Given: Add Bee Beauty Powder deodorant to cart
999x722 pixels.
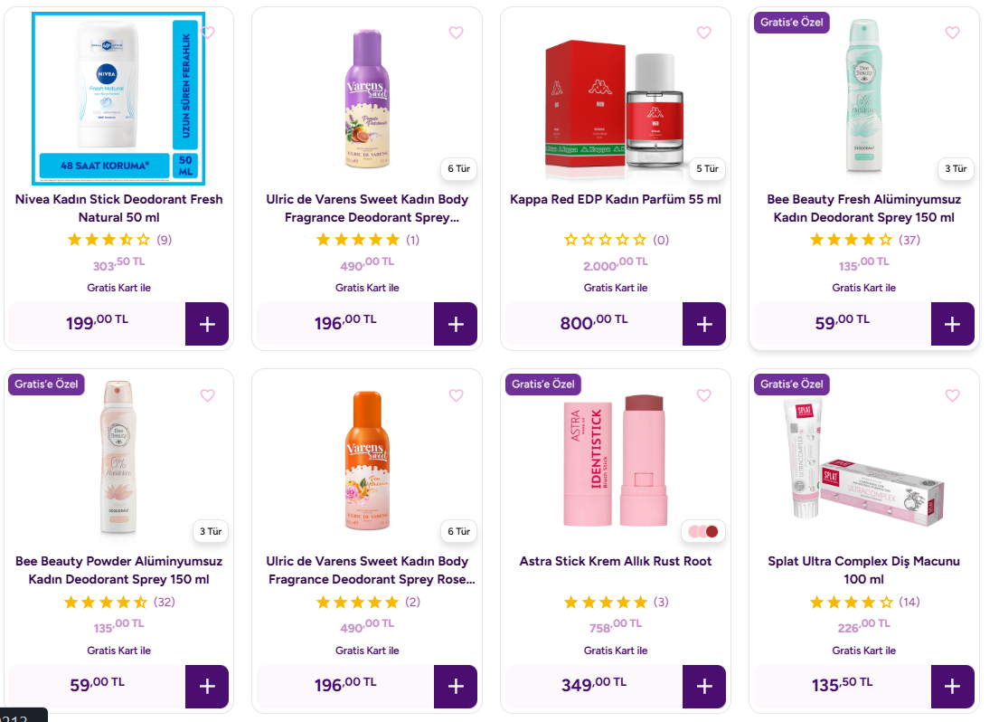Looking at the screenshot, I should 207,687.
